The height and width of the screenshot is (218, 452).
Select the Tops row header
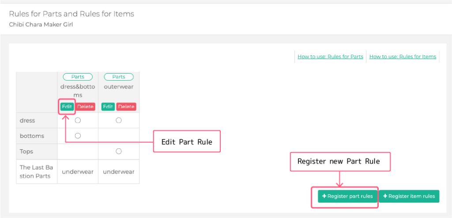click(26, 151)
